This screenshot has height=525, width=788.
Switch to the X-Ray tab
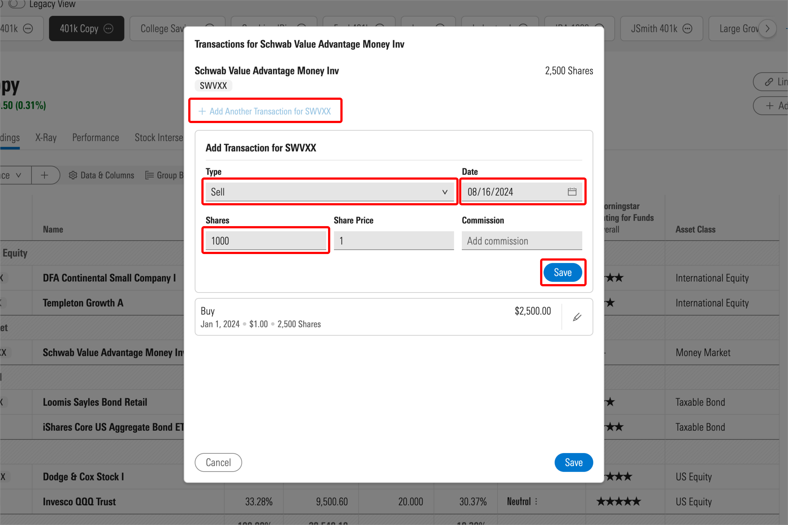[x=46, y=138]
